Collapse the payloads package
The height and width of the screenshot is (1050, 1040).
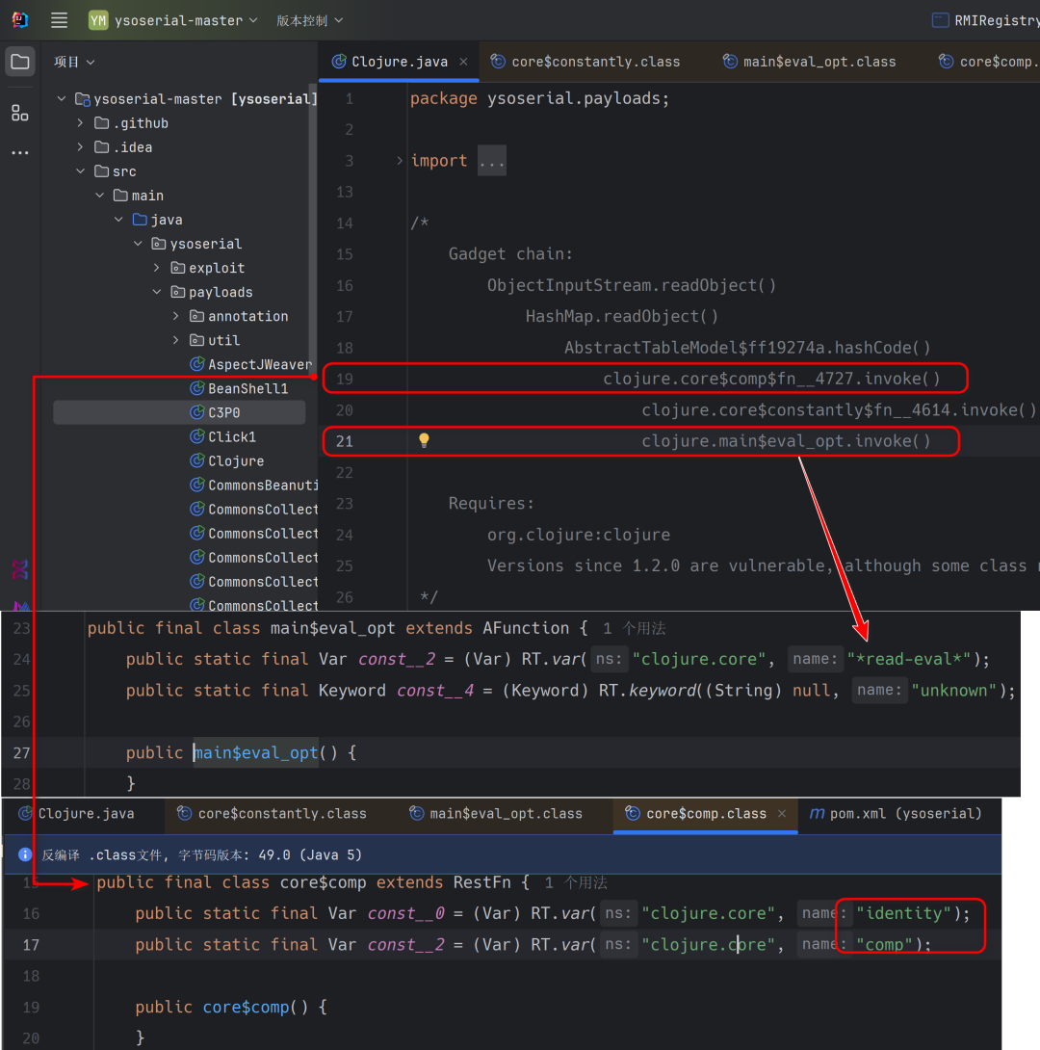coord(157,292)
